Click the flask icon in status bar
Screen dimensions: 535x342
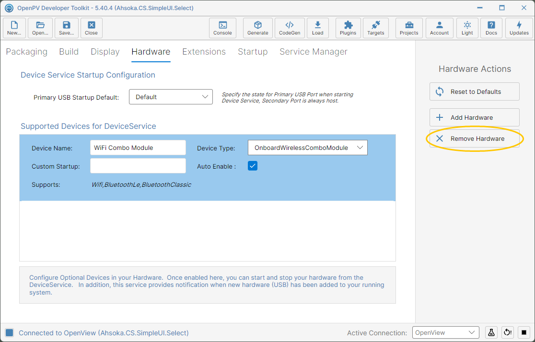[x=491, y=332]
